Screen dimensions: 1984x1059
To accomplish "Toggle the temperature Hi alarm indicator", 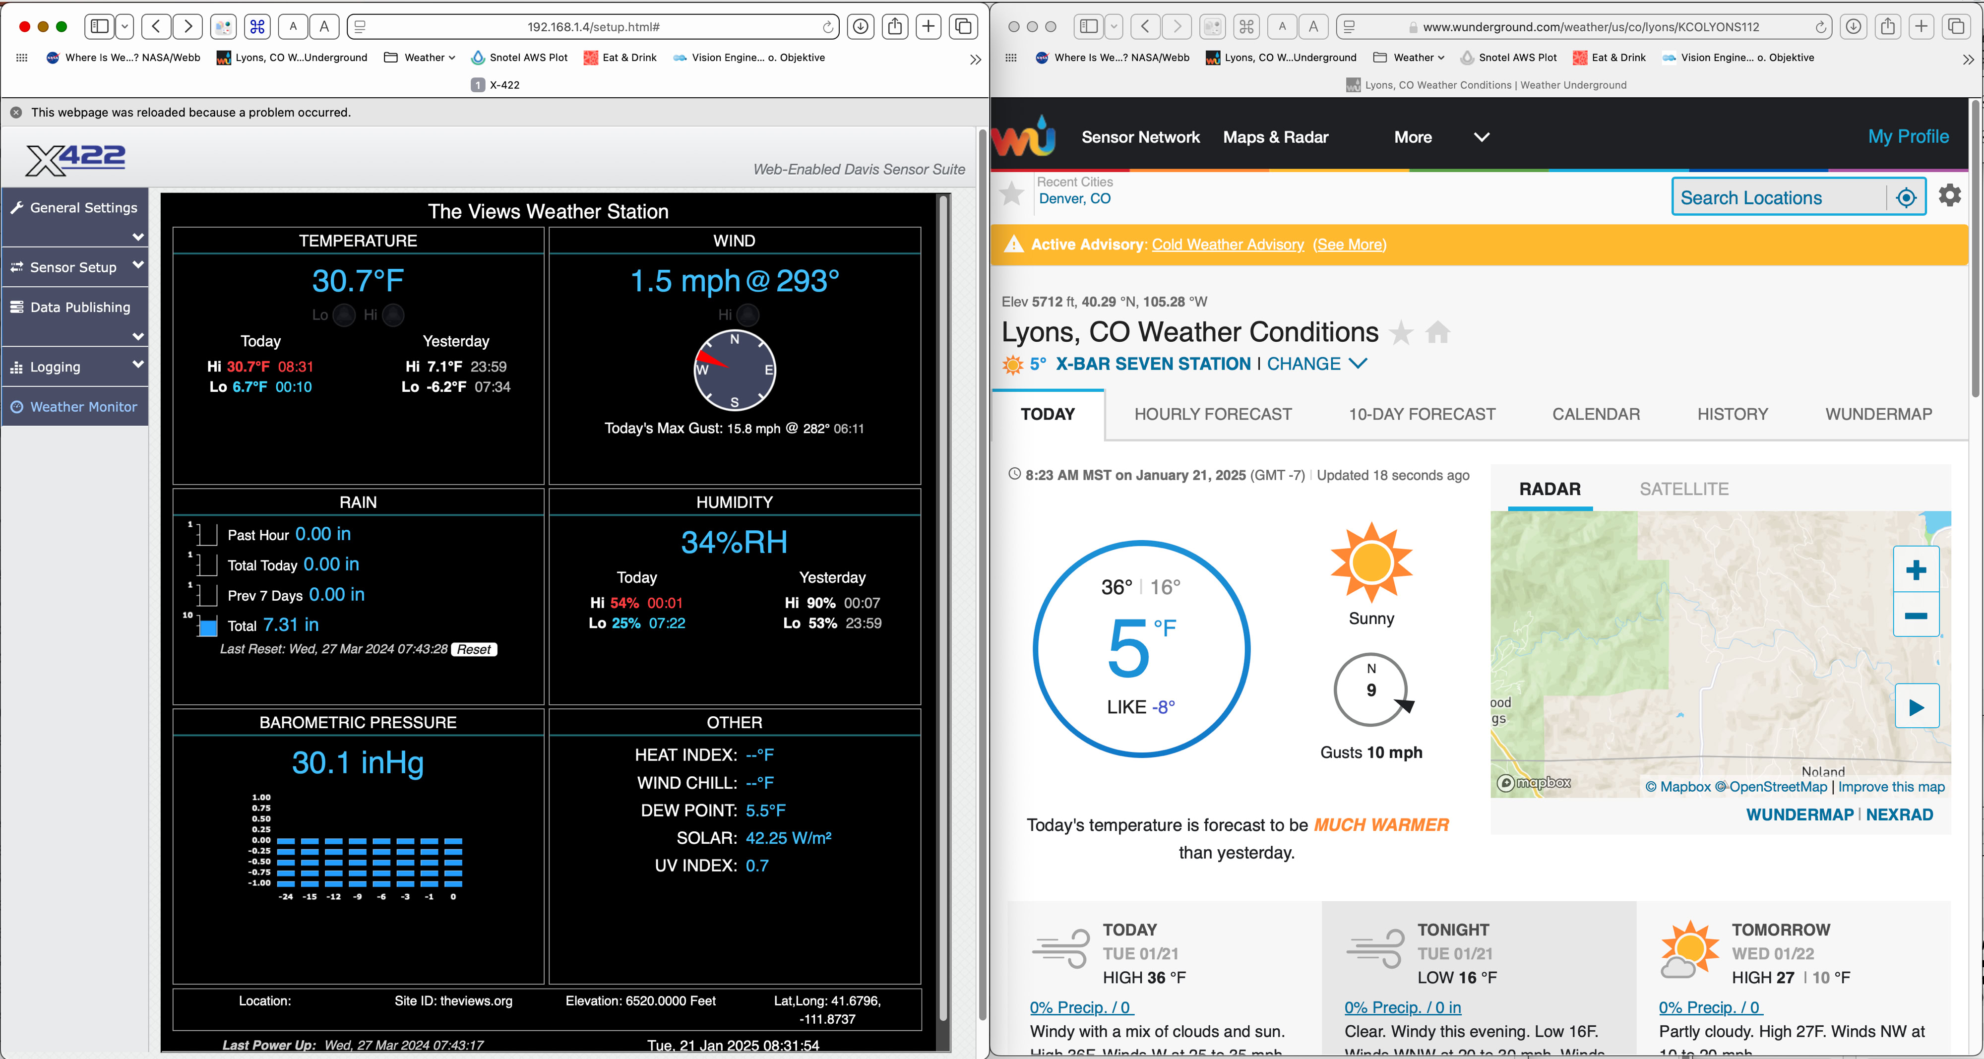I will pyautogui.click(x=393, y=315).
